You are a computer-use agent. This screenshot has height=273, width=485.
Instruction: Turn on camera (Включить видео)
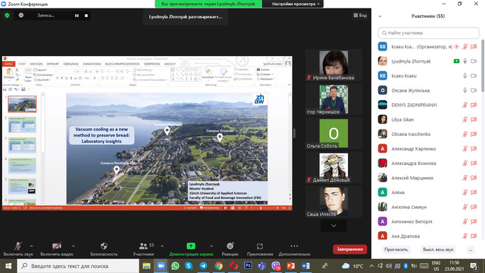coord(57,246)
